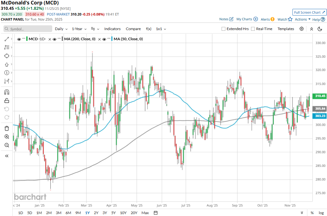The height and width of the screenshot is (216, 327).
Task: Click the Watch link
Action: [282, 19]
